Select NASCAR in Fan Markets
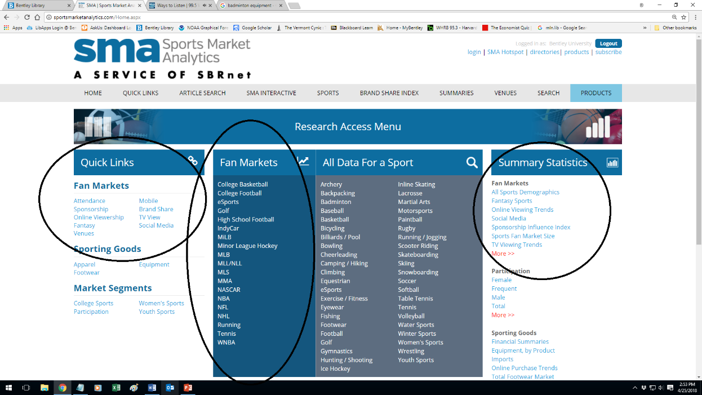The image size is (702, 395). pos(229,290)
